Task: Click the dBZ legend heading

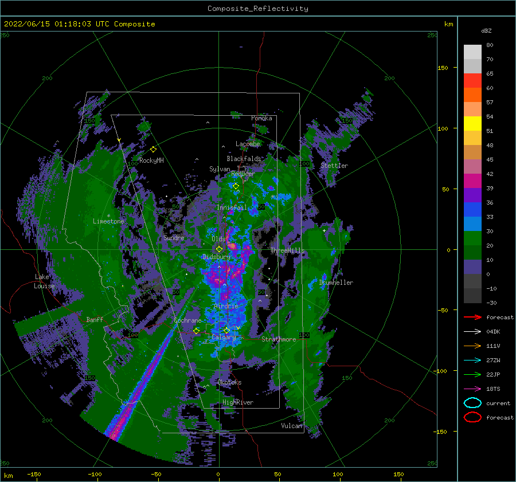Action: 486,30
